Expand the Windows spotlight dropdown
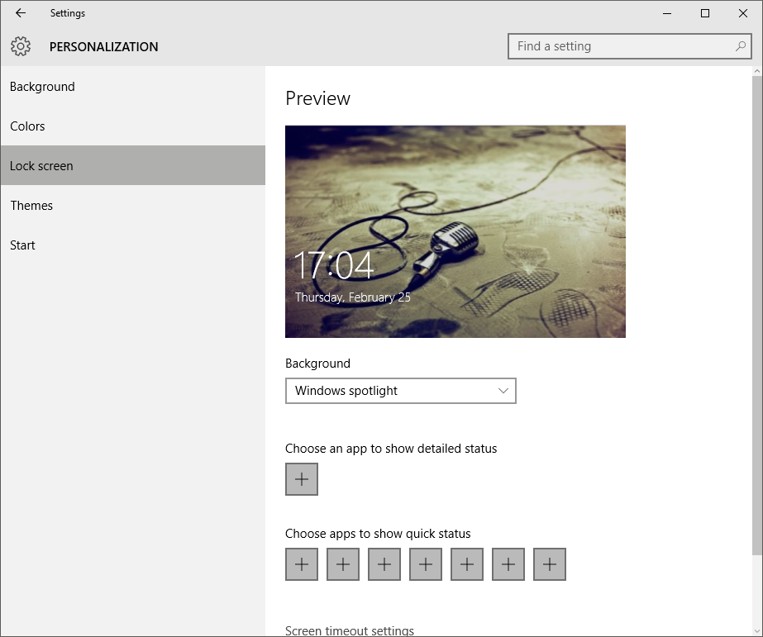 click(400, 391)
